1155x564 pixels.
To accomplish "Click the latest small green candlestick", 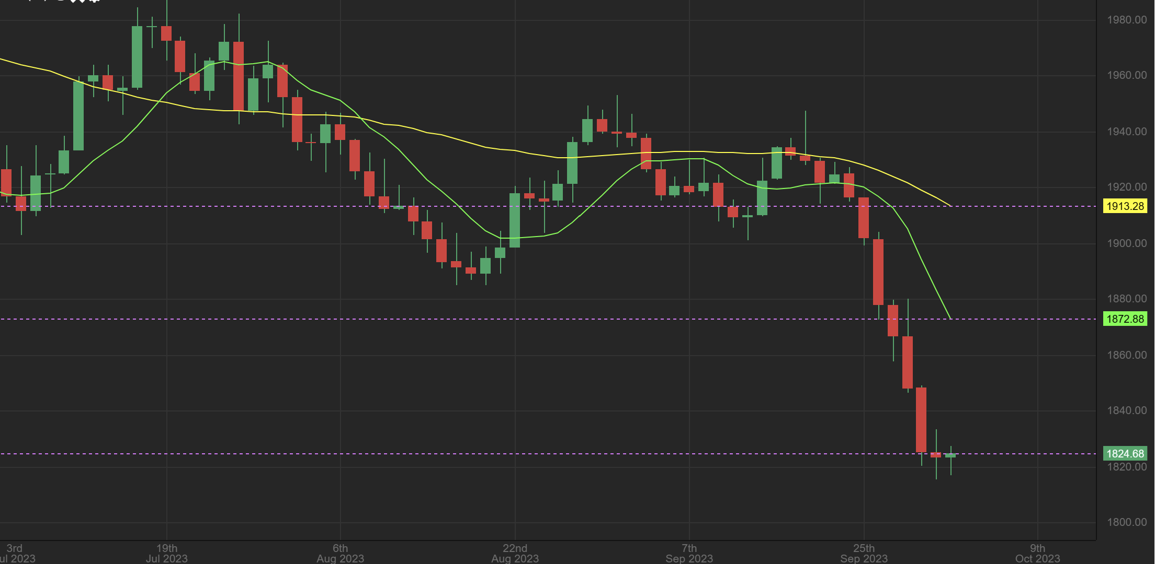I will (x=950, y=455).
